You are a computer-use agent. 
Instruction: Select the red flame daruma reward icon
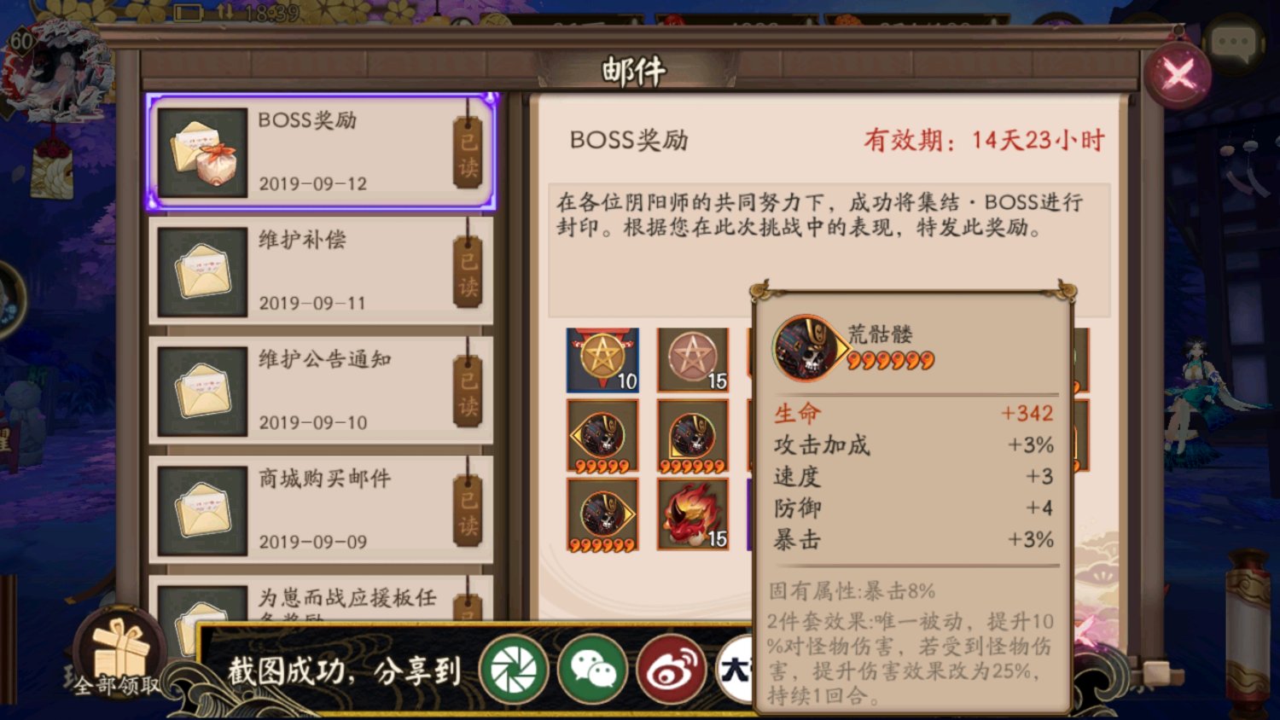point(693,514)
